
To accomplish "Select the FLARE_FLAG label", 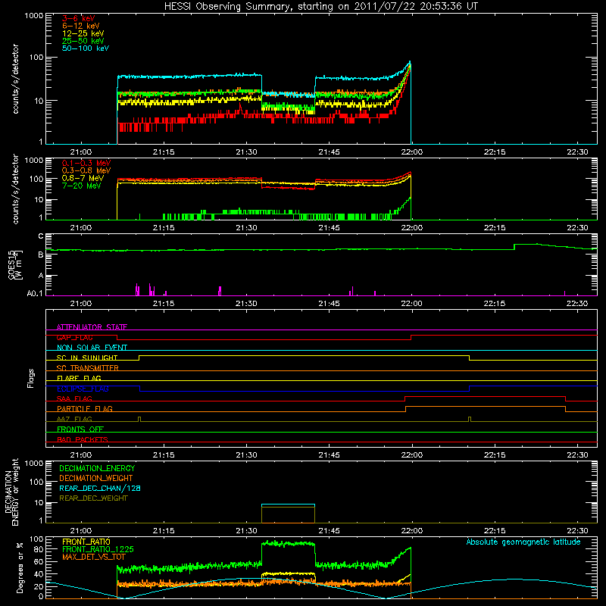I will pos(79,378).
